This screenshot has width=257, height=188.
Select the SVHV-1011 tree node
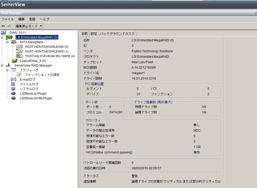17,33
